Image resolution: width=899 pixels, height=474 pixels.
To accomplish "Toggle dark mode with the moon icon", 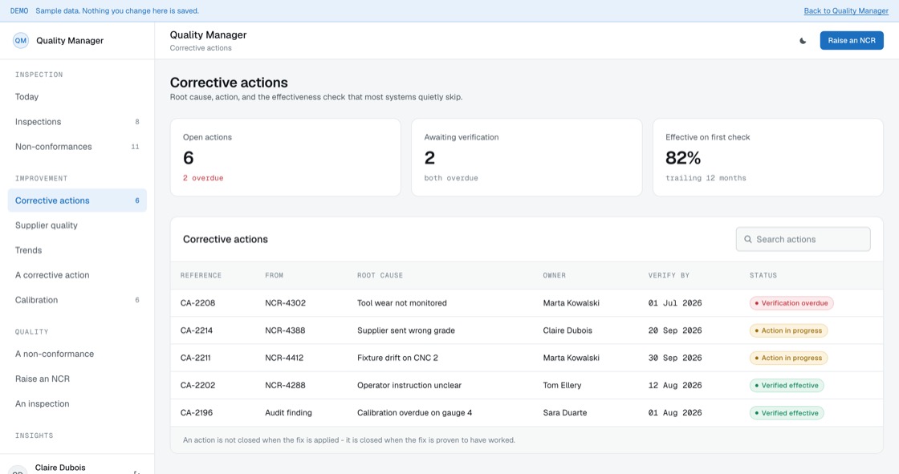I will [x=803, y=41].
